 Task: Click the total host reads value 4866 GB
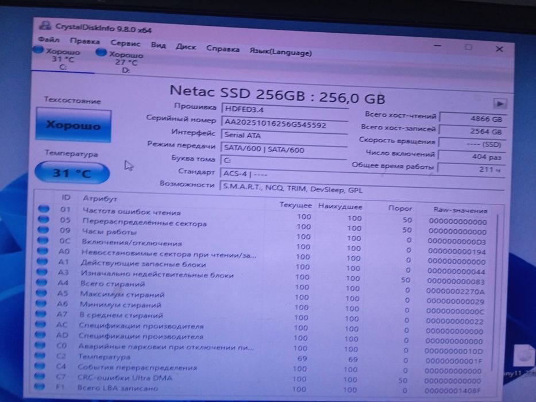pos(473,119)
